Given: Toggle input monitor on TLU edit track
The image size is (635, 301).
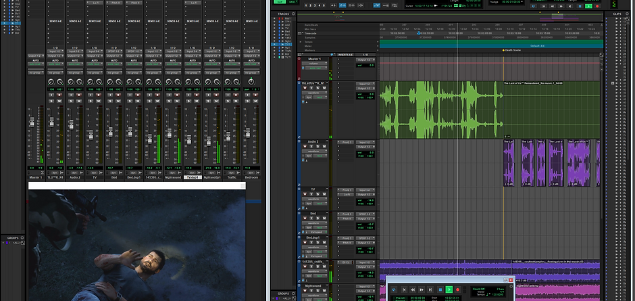Looking at the screenshot, I should [x=311, y=88].
